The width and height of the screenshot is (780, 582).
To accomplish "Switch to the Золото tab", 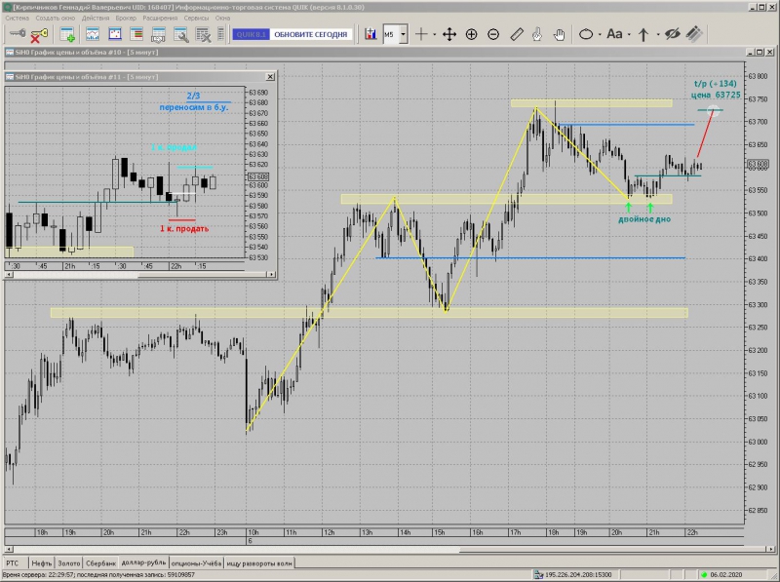I will point(68,563).
